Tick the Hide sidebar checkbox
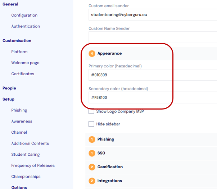 91,124
